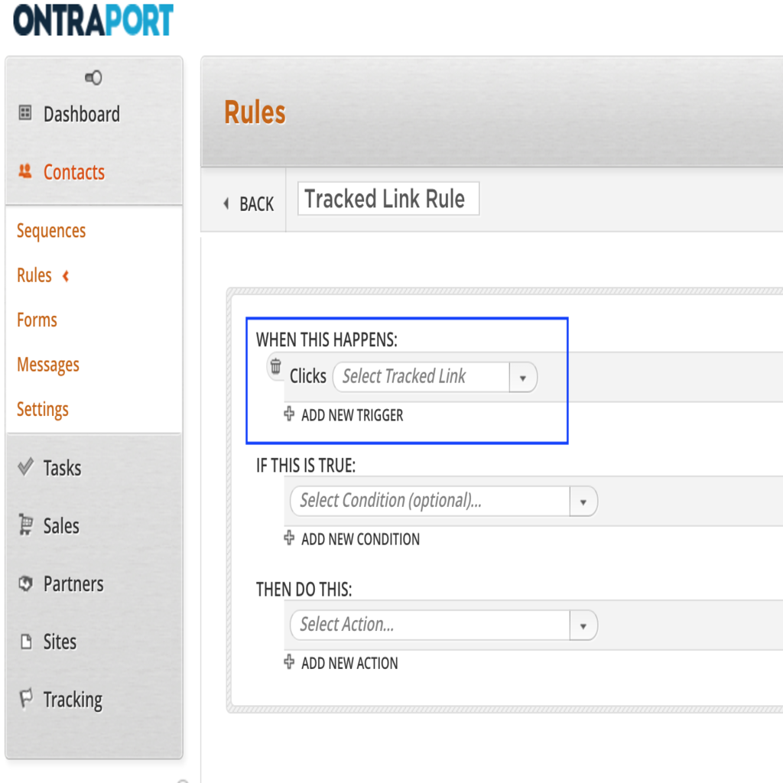This screenshot has height=783, width=783.
Task: Toggle the sidebar pin at top
Action: pos(93,78)
